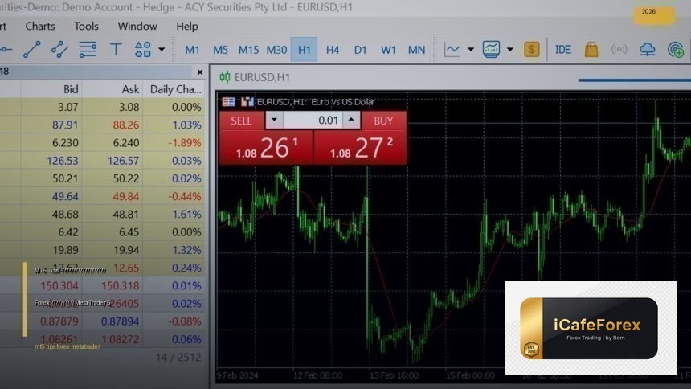Click the Ask value 0.87894

(x=120, y=321)
